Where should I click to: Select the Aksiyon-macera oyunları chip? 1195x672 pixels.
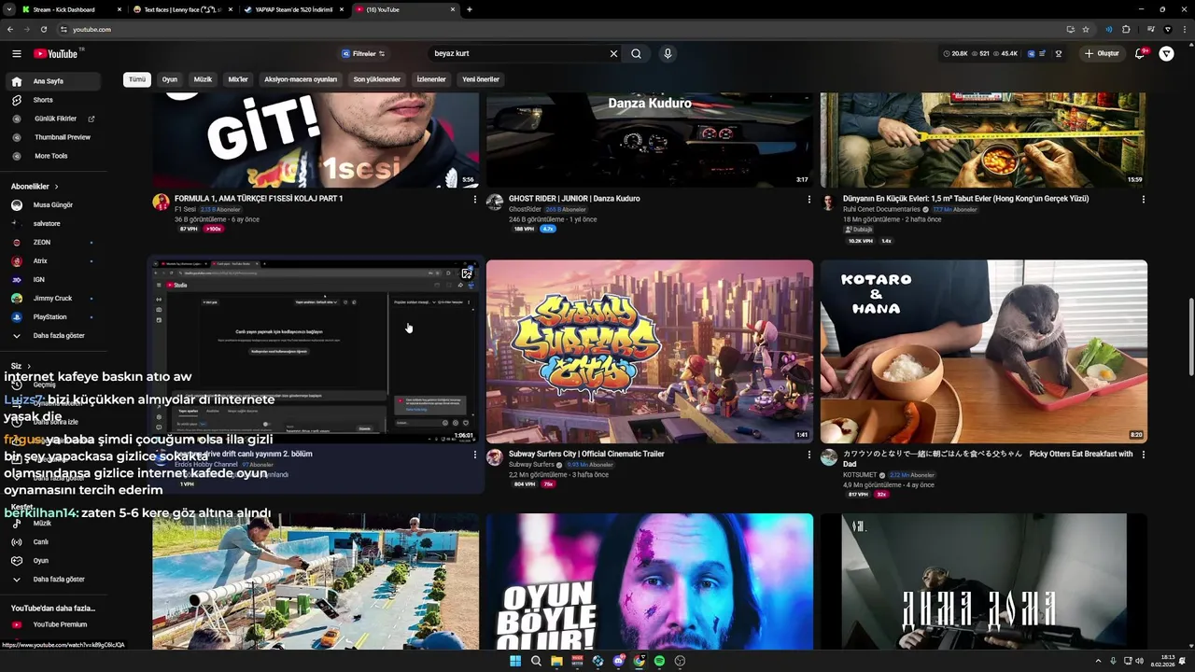[x=301, y=79]
